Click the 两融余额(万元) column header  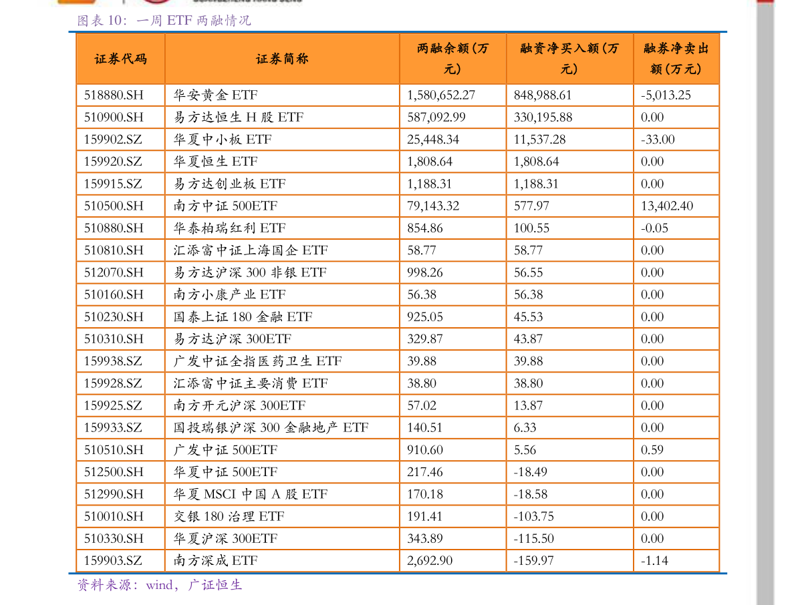(452, 59)
